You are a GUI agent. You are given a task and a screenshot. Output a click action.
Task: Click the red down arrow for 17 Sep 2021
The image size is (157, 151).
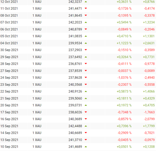tap(86, 112)
